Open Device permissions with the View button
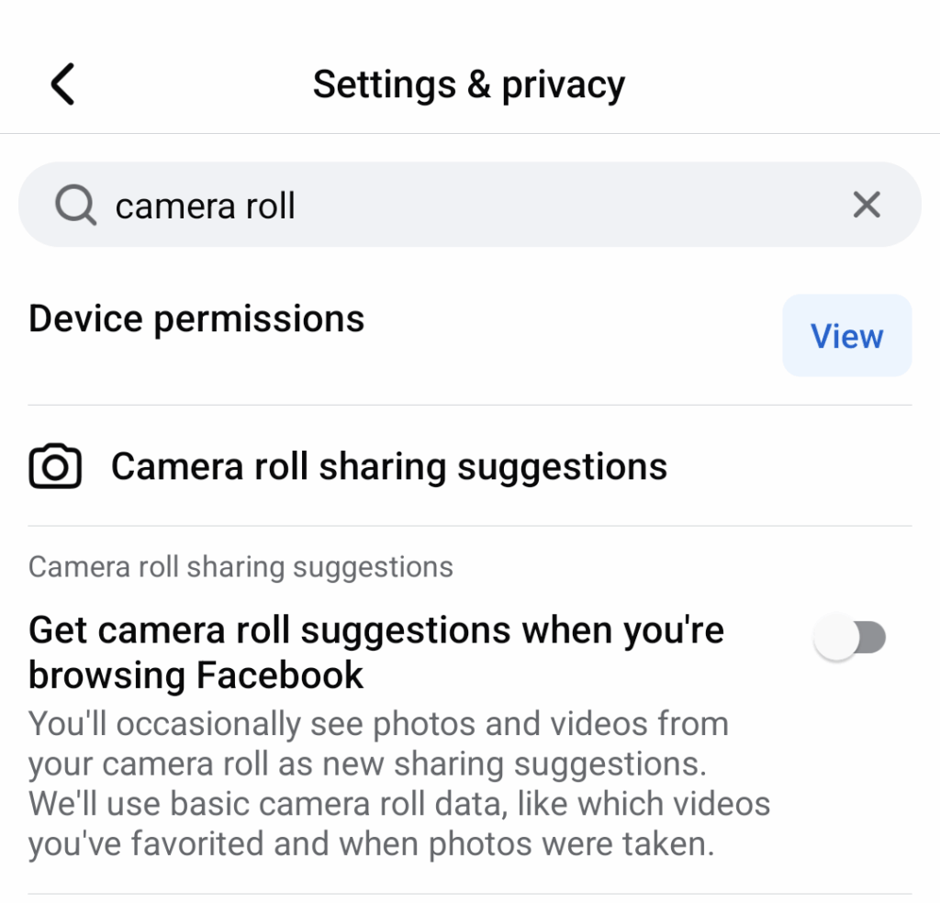The image size is (940, 903). click(x=846, y=336)
